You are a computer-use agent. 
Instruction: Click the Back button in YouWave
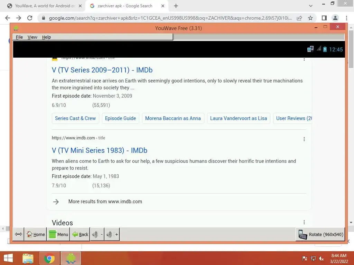click(x=80, y=234)
